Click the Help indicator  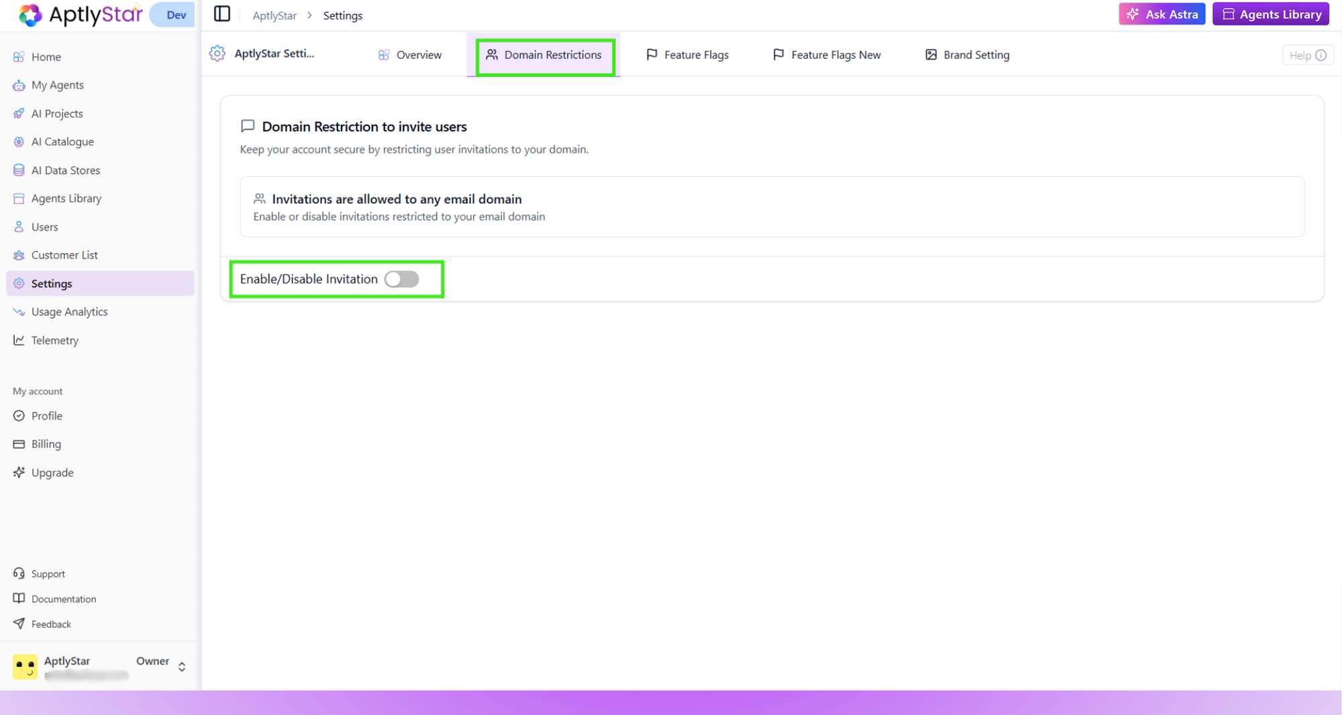pos(1307,55)
